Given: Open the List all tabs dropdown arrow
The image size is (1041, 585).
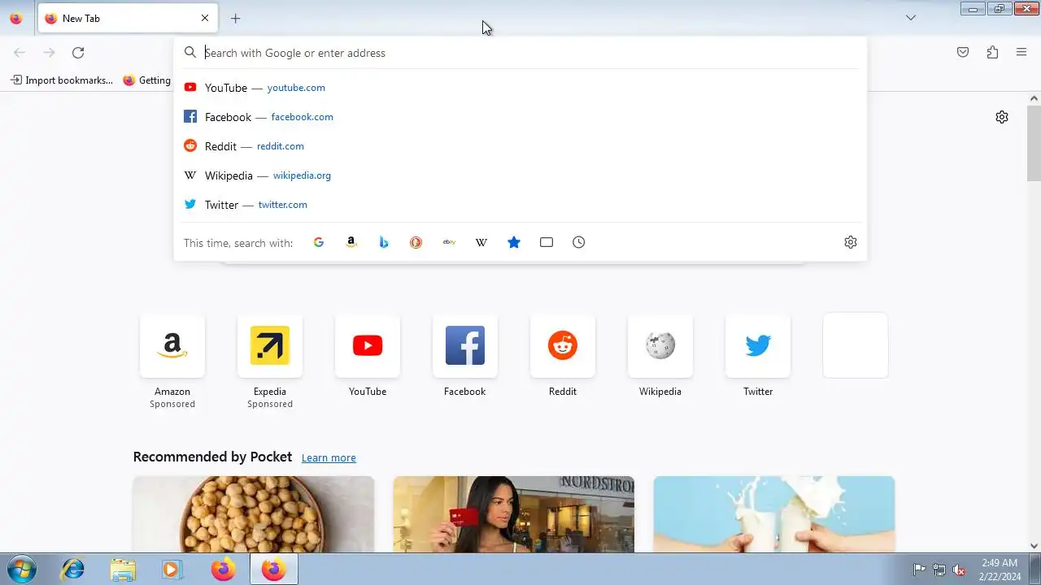Looking at the screenshot, I should point(911,18).
